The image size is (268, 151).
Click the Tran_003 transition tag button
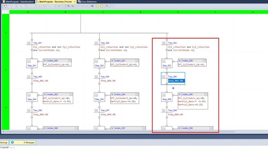(164, 43)
